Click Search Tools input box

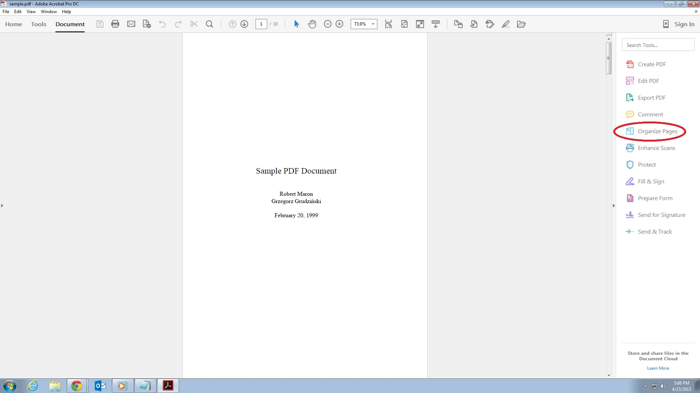(658, 45)
